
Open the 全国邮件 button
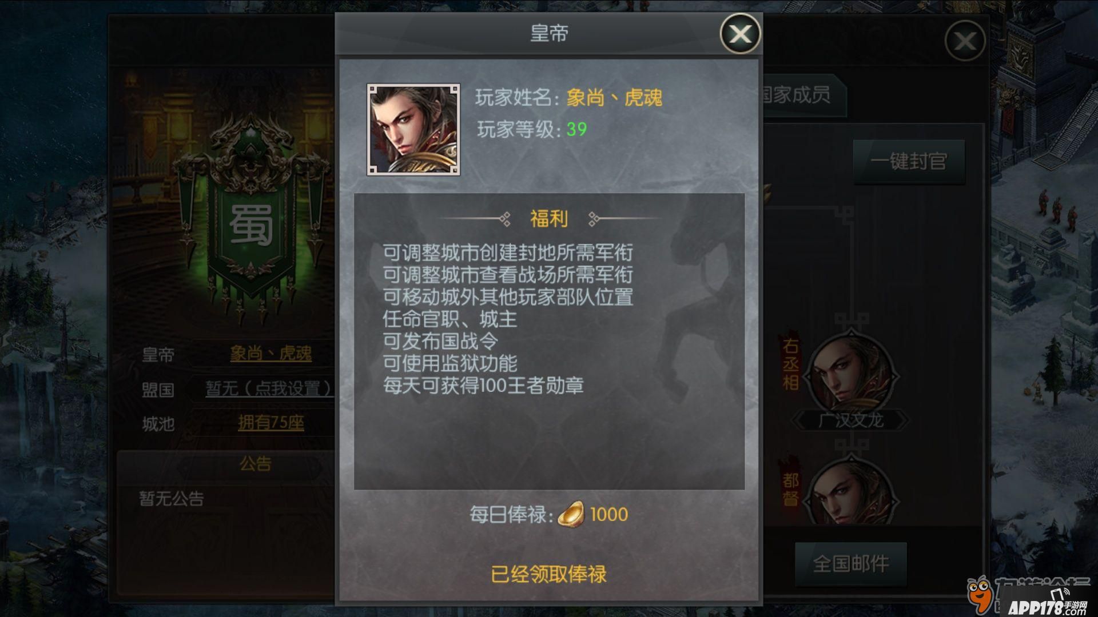pos(851,564)
